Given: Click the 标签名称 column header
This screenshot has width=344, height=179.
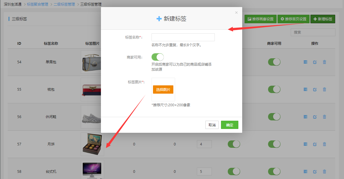Looking at the screenshot, I should click(51, 44).
